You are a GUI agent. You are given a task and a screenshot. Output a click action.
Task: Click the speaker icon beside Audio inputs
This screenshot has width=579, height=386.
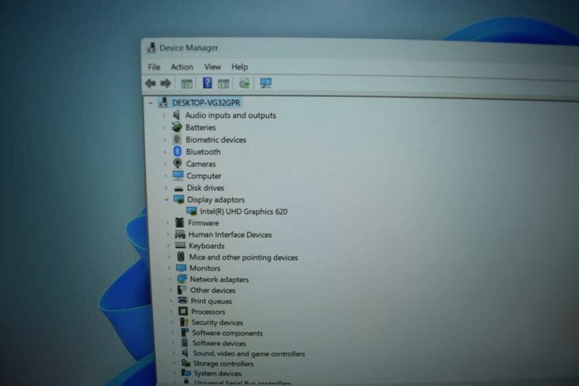click(x=177, y=115)
